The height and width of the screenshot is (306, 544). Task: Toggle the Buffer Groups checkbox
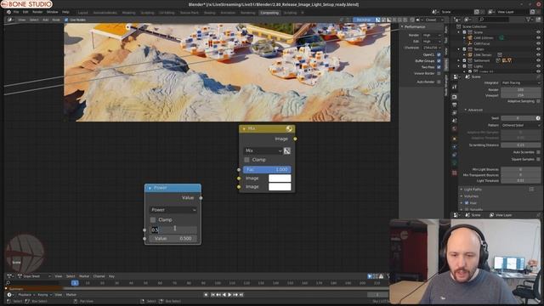click(x=439, y=61)
